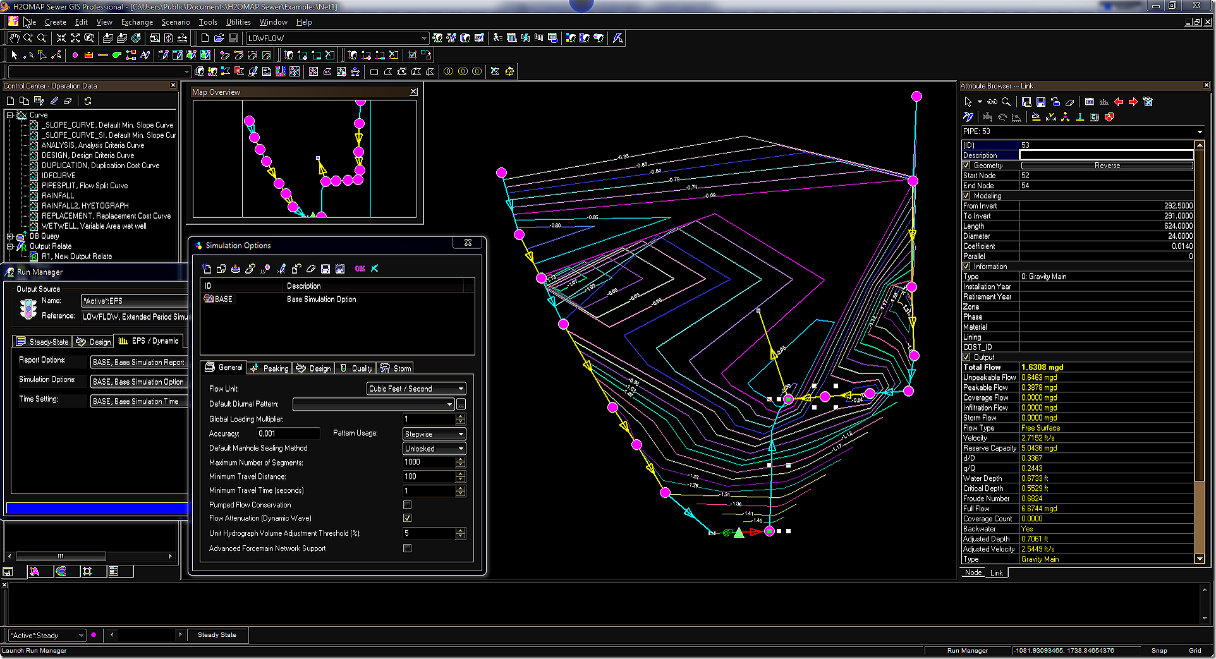Open the Flow Unit dropdown
1216x659 pixels.
[x=461, y=388]
